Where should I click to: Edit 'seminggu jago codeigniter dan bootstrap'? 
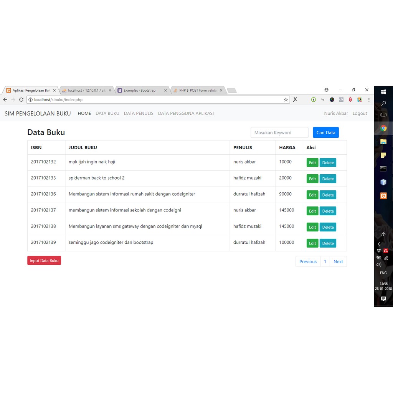point(312,243)
